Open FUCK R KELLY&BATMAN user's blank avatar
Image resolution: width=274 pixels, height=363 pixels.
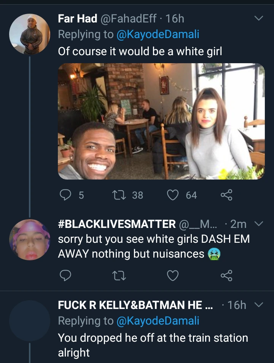[x=29, y=320]
